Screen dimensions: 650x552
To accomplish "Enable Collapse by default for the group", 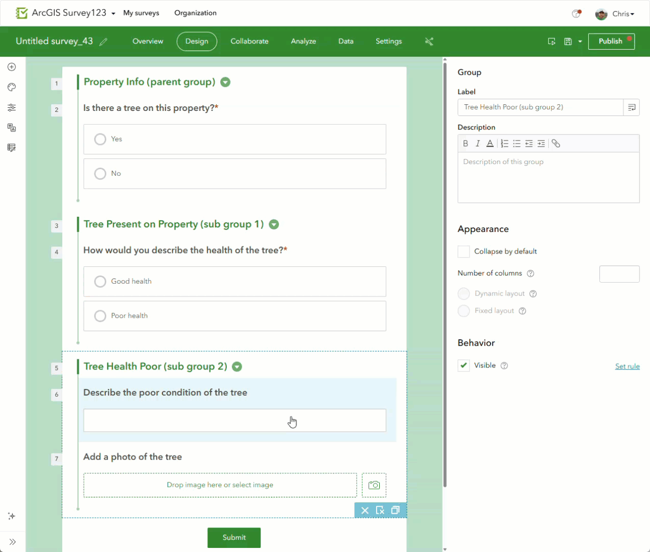I will 463,251.
